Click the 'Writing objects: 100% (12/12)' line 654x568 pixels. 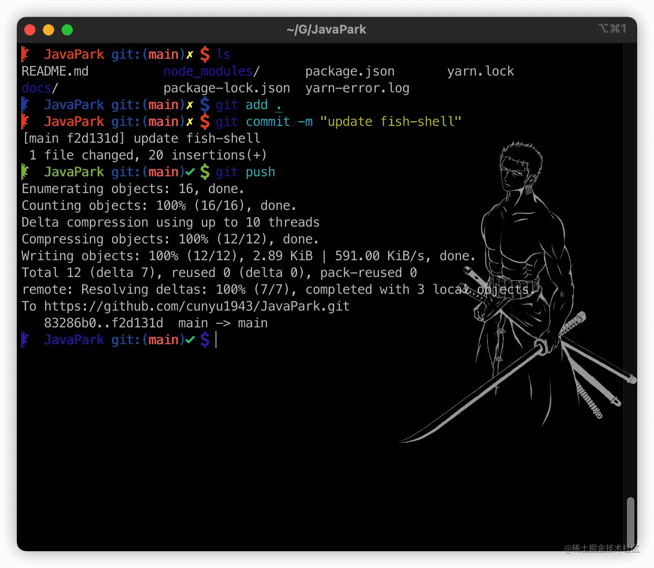(x=249, y=256)
